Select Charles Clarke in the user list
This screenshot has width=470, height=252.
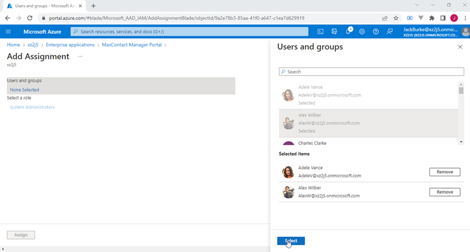[368, 142]
